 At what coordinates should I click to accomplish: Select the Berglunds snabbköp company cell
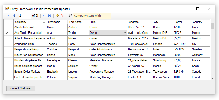point(30,49)
